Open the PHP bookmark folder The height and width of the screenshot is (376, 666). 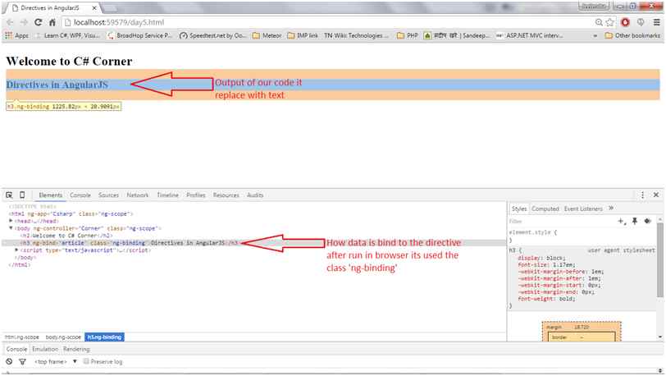click(x=408, y=36)
